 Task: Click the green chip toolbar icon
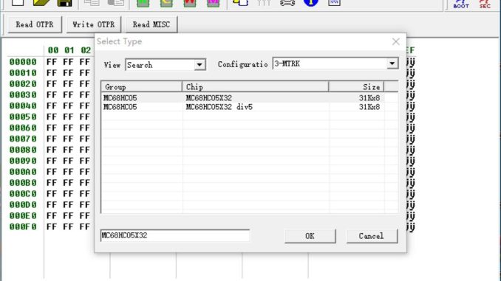click(143, 3)
